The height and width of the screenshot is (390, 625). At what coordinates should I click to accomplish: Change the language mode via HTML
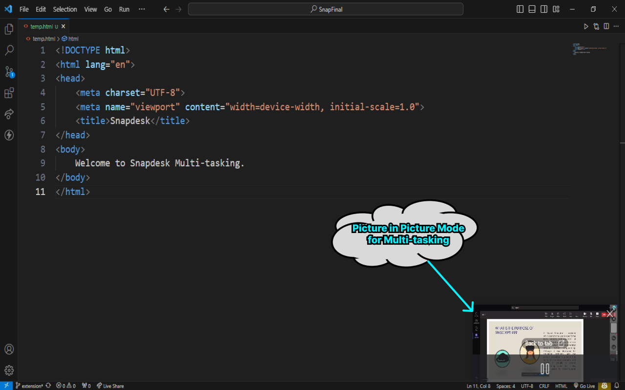tap(562, 386)
